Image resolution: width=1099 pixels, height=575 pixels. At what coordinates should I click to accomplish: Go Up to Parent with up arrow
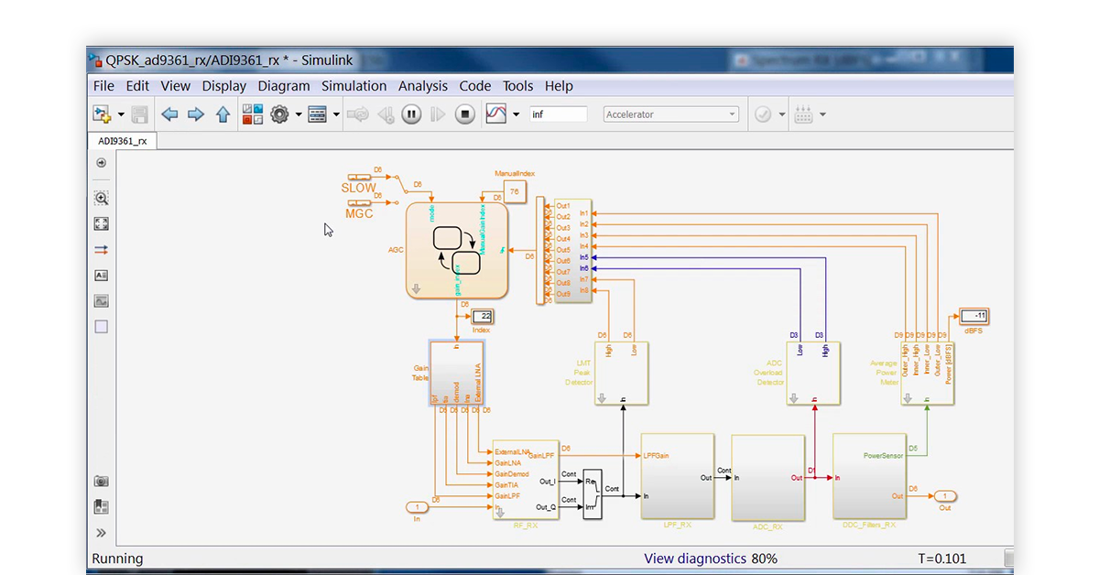point(223,114)
